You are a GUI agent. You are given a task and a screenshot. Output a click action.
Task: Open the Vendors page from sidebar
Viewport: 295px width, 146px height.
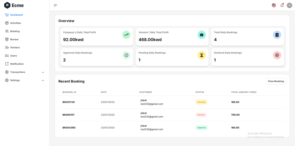(15, 47)
